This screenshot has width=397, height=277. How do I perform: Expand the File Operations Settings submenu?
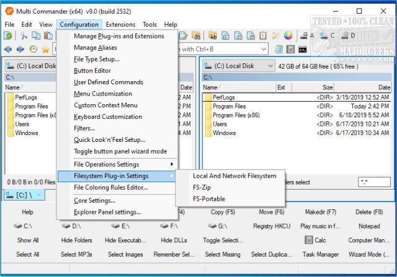pos(117,164)
